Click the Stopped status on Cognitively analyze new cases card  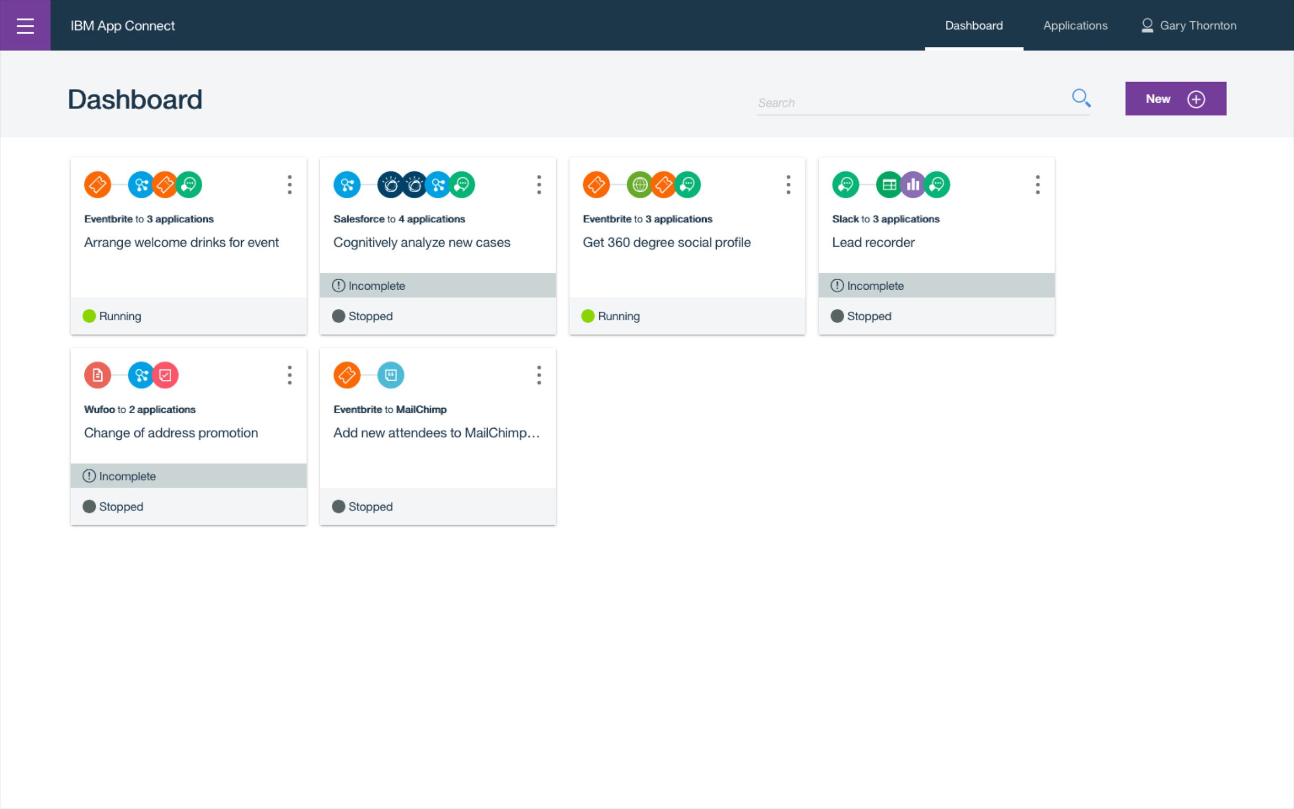362,316
